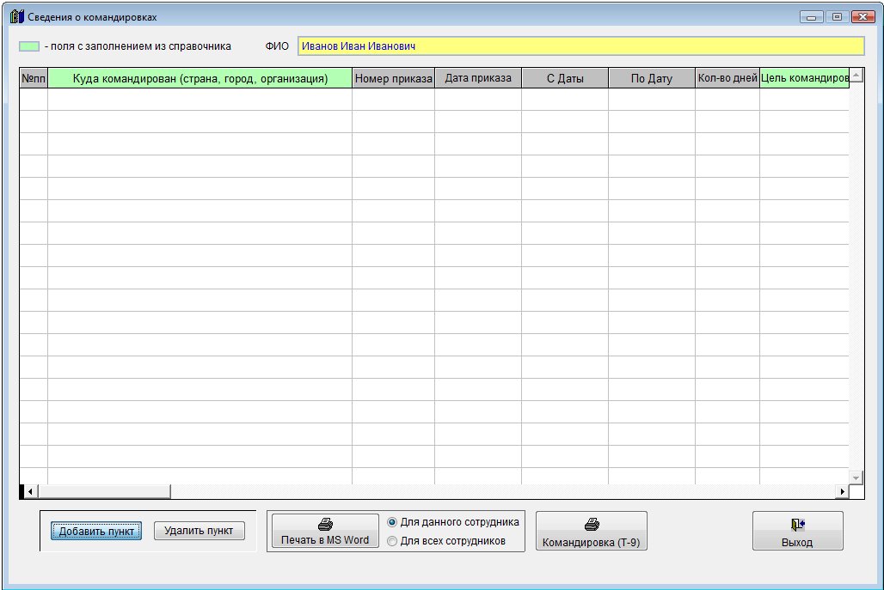Click the Цель командировки column header
The height and width of the screenshot is (590, 884).
point(805,78)
